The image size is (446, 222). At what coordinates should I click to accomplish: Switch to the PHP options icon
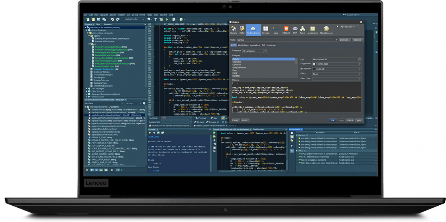(295, 30)
